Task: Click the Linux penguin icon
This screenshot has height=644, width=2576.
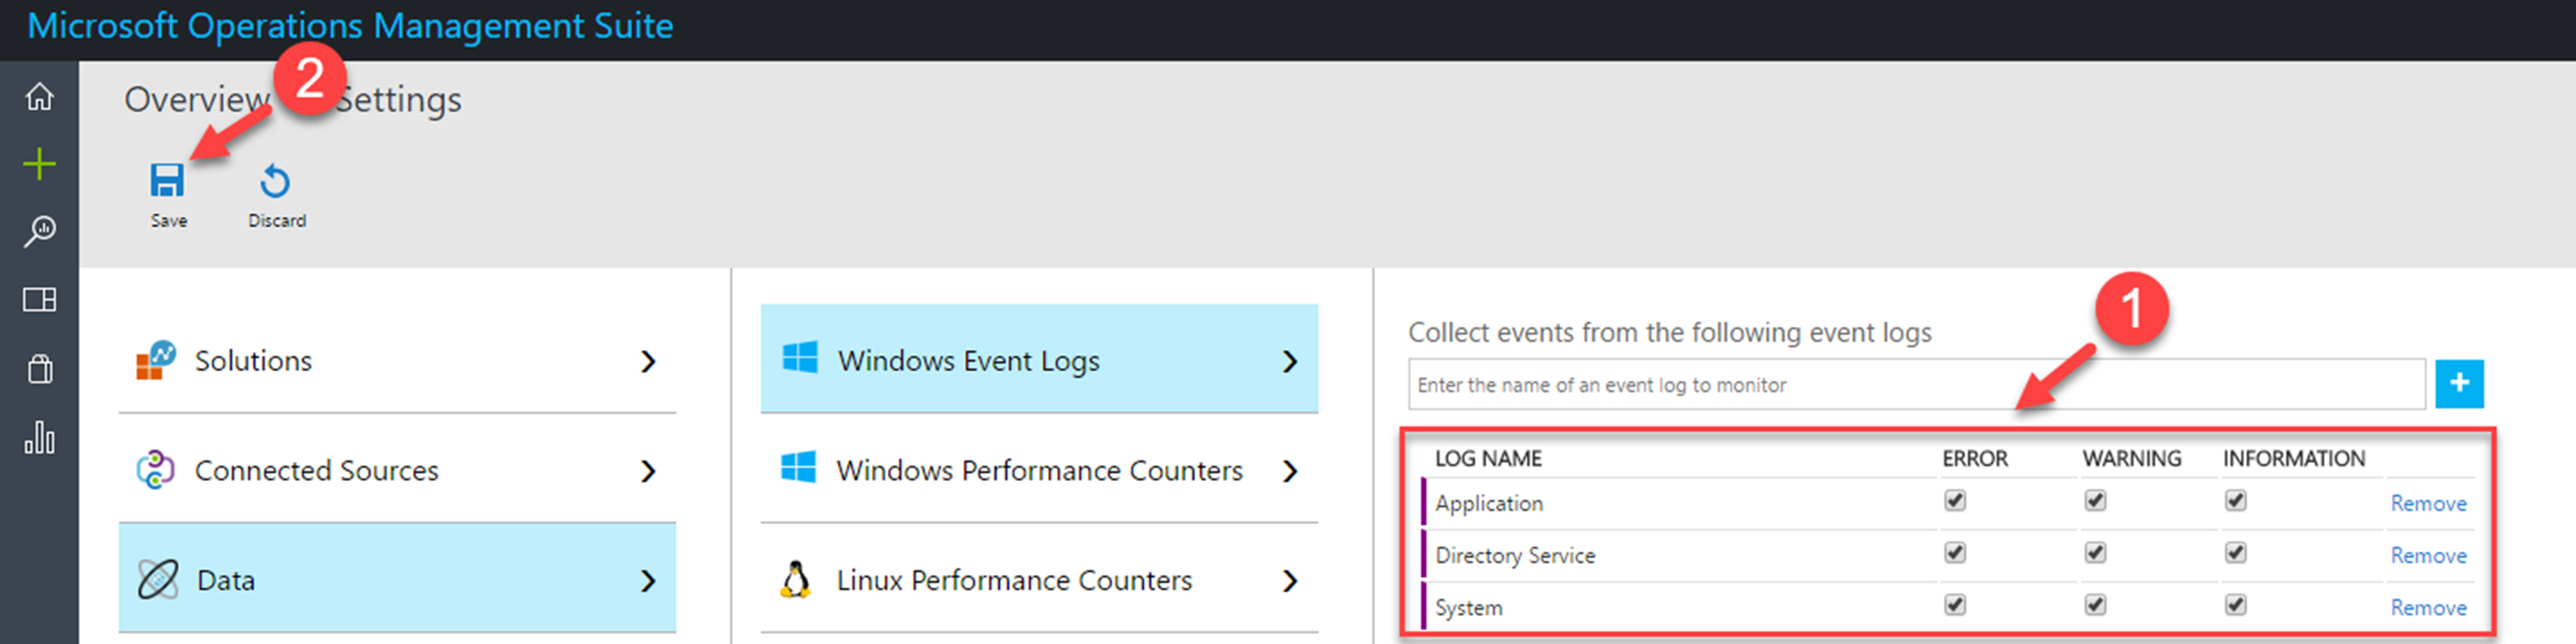Action: coord(795,579)
